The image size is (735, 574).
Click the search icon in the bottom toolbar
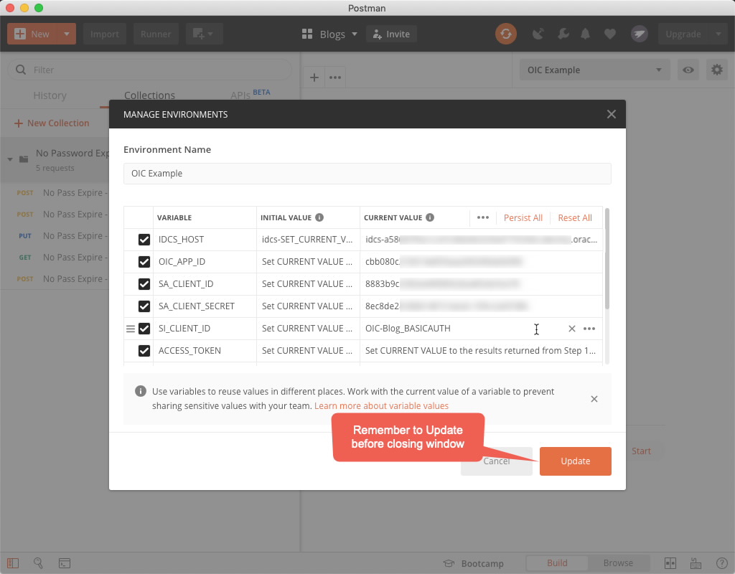tap(39, 563)
